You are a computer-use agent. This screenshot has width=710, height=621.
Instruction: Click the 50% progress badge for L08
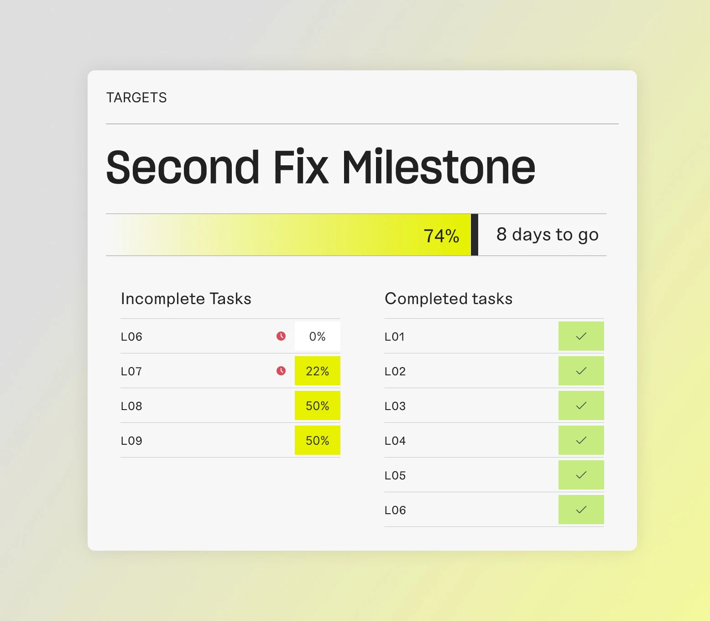pyautogui.click(x=317, y=406)
